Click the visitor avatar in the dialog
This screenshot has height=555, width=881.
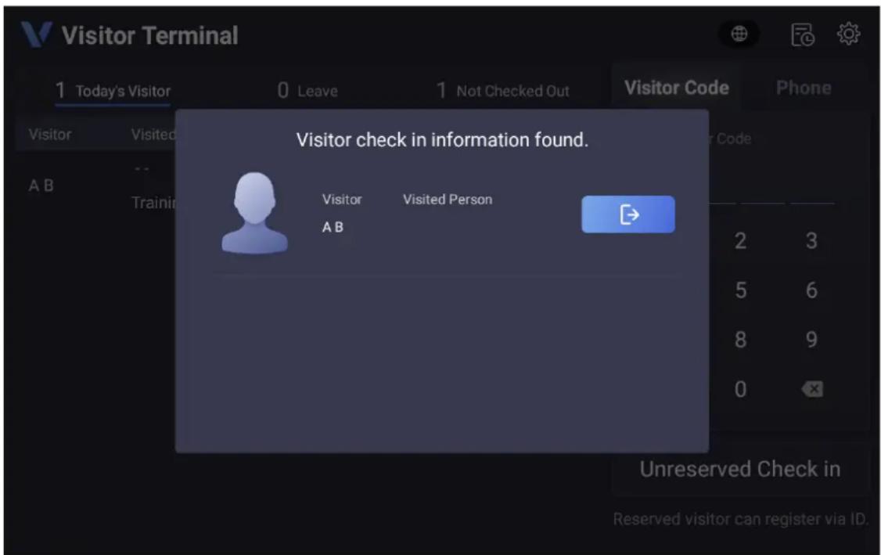(254, 213)
